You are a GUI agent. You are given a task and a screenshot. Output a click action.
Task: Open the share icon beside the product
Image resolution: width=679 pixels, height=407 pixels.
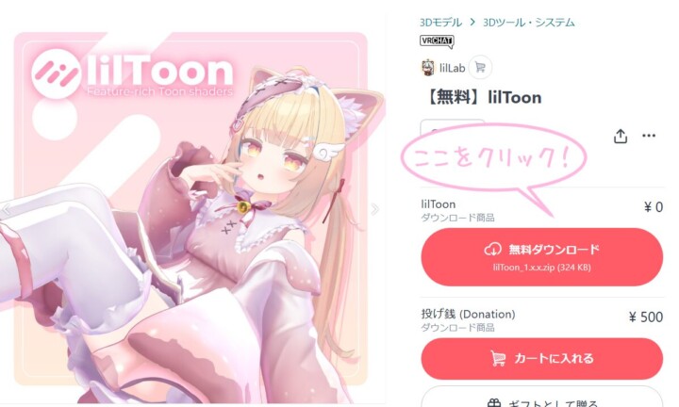tap(621, 137)
